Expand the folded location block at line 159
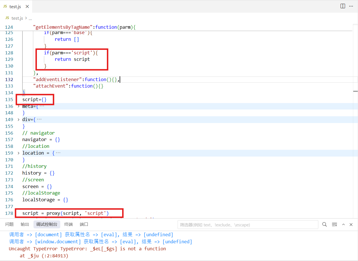The width and height of the screenshot is (358, 261). (19, 153)
